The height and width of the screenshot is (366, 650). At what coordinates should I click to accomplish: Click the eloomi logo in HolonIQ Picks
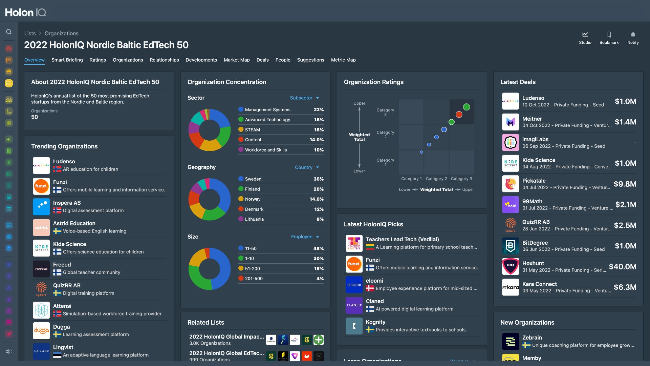[354, 285]
